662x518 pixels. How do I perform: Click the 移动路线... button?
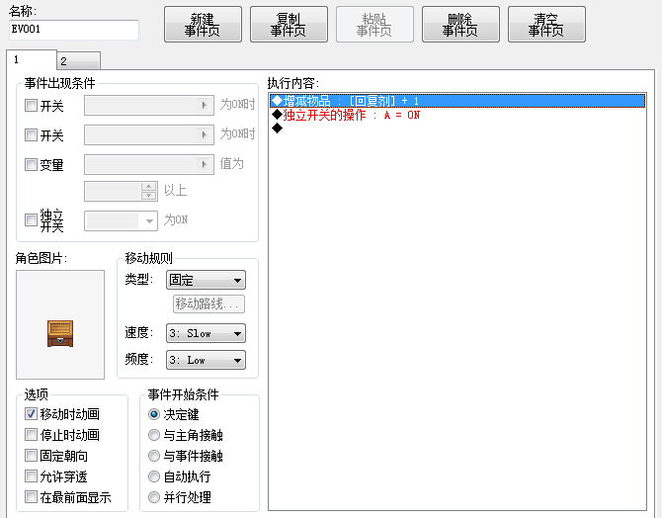(x=209, y=303)
